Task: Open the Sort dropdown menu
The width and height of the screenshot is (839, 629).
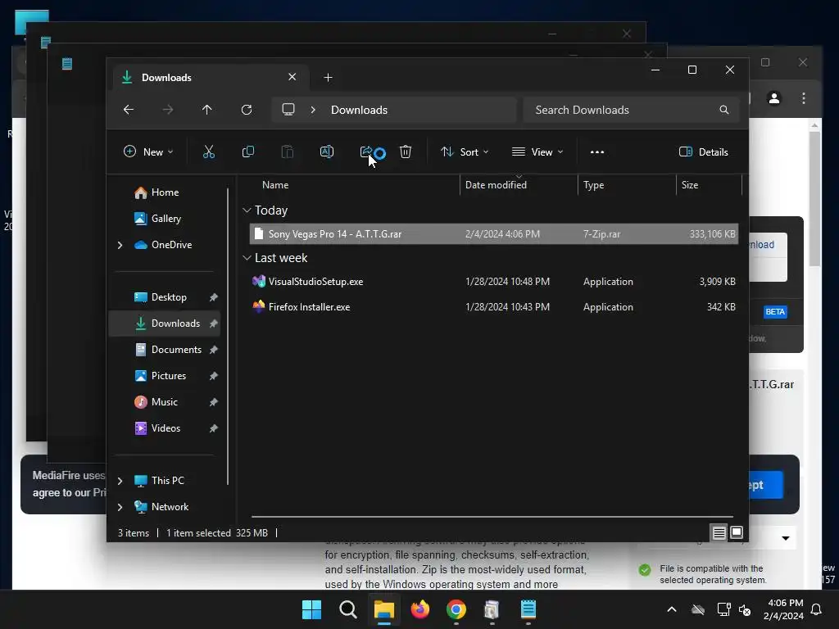Action: [x=465, y=152]
